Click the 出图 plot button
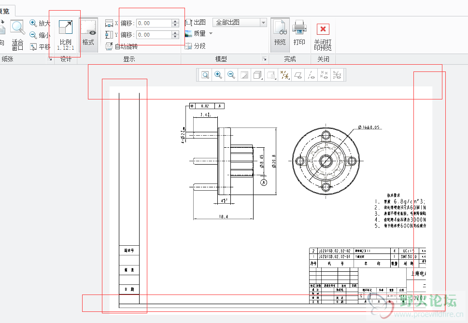The image size is (468, 323). (196, 22)
